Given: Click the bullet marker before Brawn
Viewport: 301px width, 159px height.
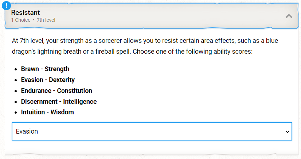Looking at the screenshot, I should (x=16, y=69).
